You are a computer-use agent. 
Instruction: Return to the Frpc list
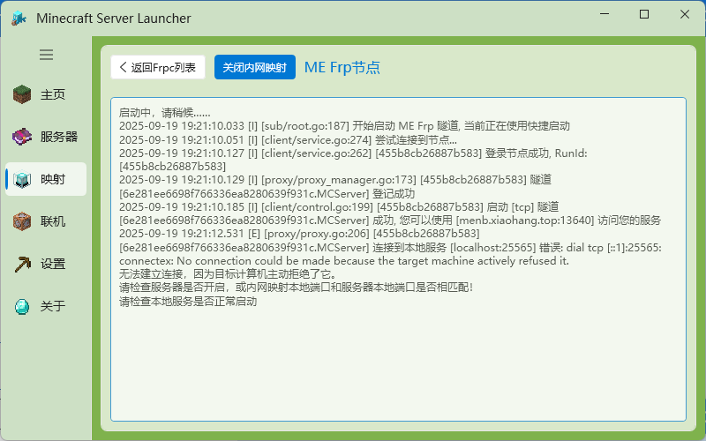pos(158,68)
